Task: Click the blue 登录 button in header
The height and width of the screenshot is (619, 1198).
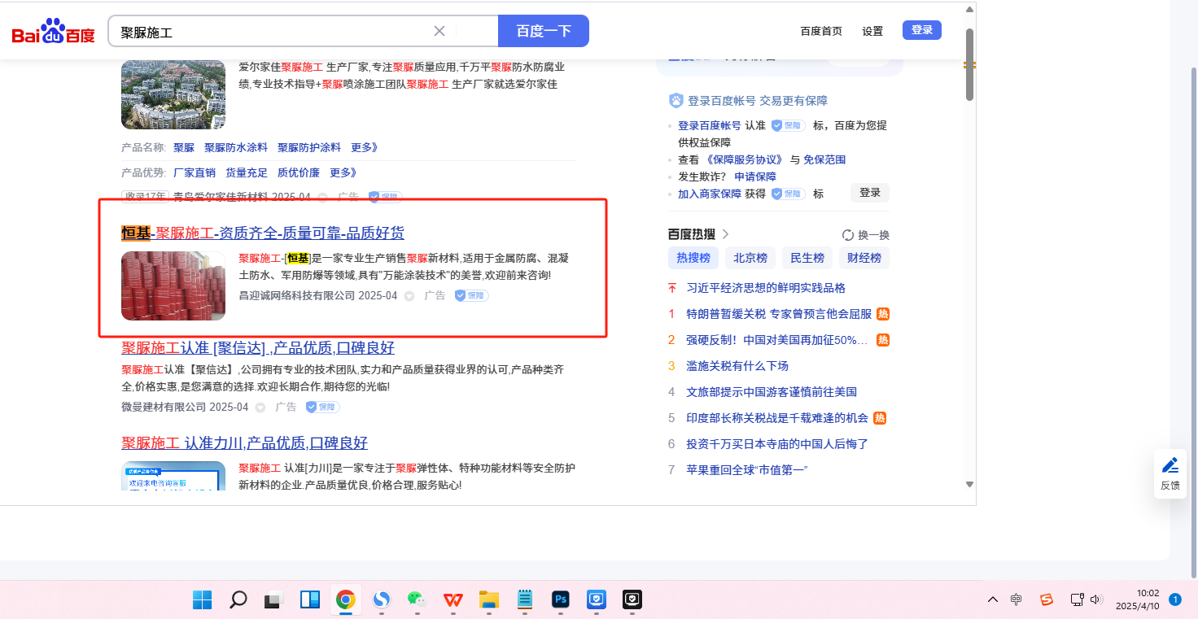Action: click(x=921, y=30)
